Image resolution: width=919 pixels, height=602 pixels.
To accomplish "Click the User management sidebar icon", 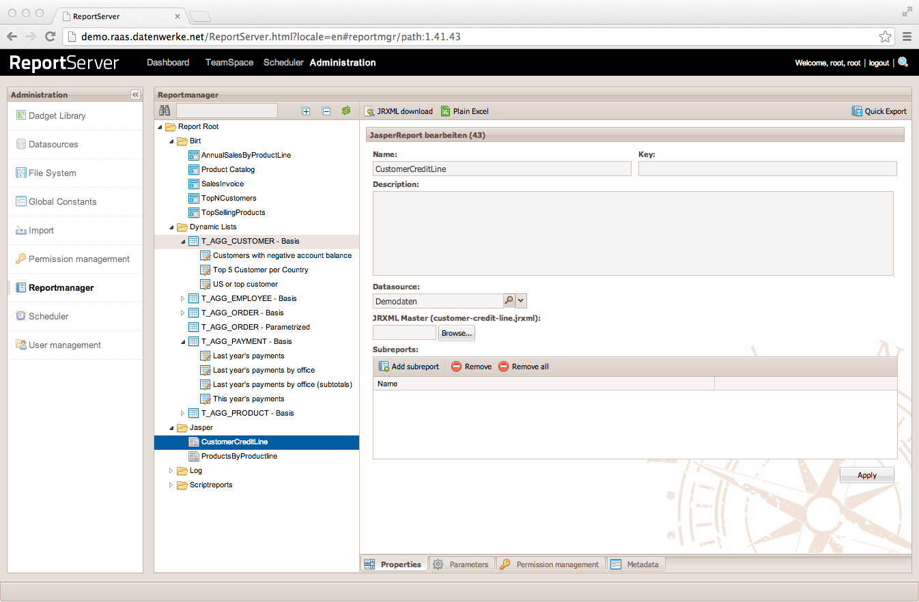I will (21, 345).
